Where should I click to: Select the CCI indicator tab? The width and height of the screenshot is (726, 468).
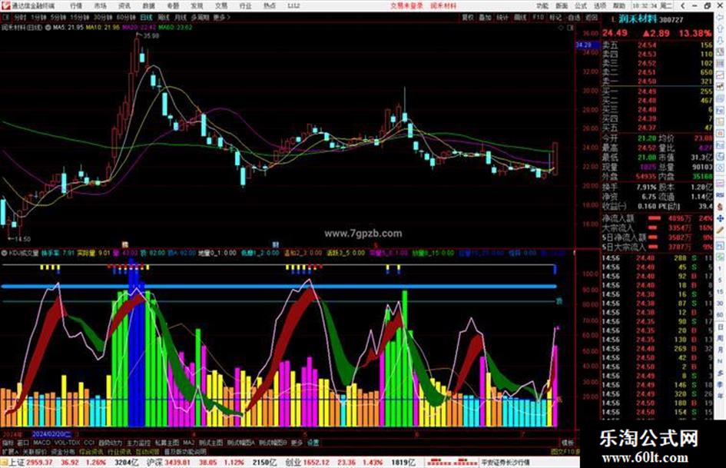[89, 443]
